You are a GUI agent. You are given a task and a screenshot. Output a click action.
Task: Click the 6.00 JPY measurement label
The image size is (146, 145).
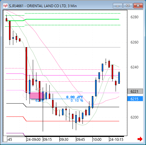point(75,97)
